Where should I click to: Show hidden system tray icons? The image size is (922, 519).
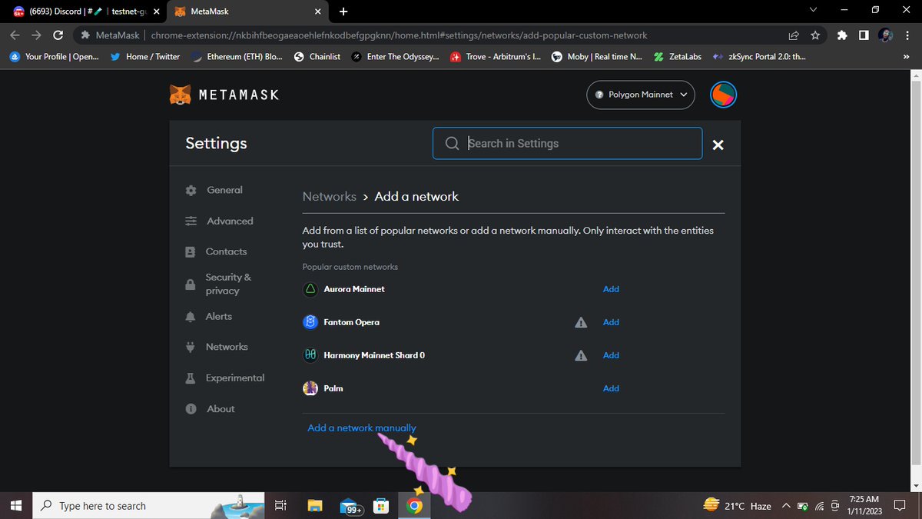(x=786, y=506)
